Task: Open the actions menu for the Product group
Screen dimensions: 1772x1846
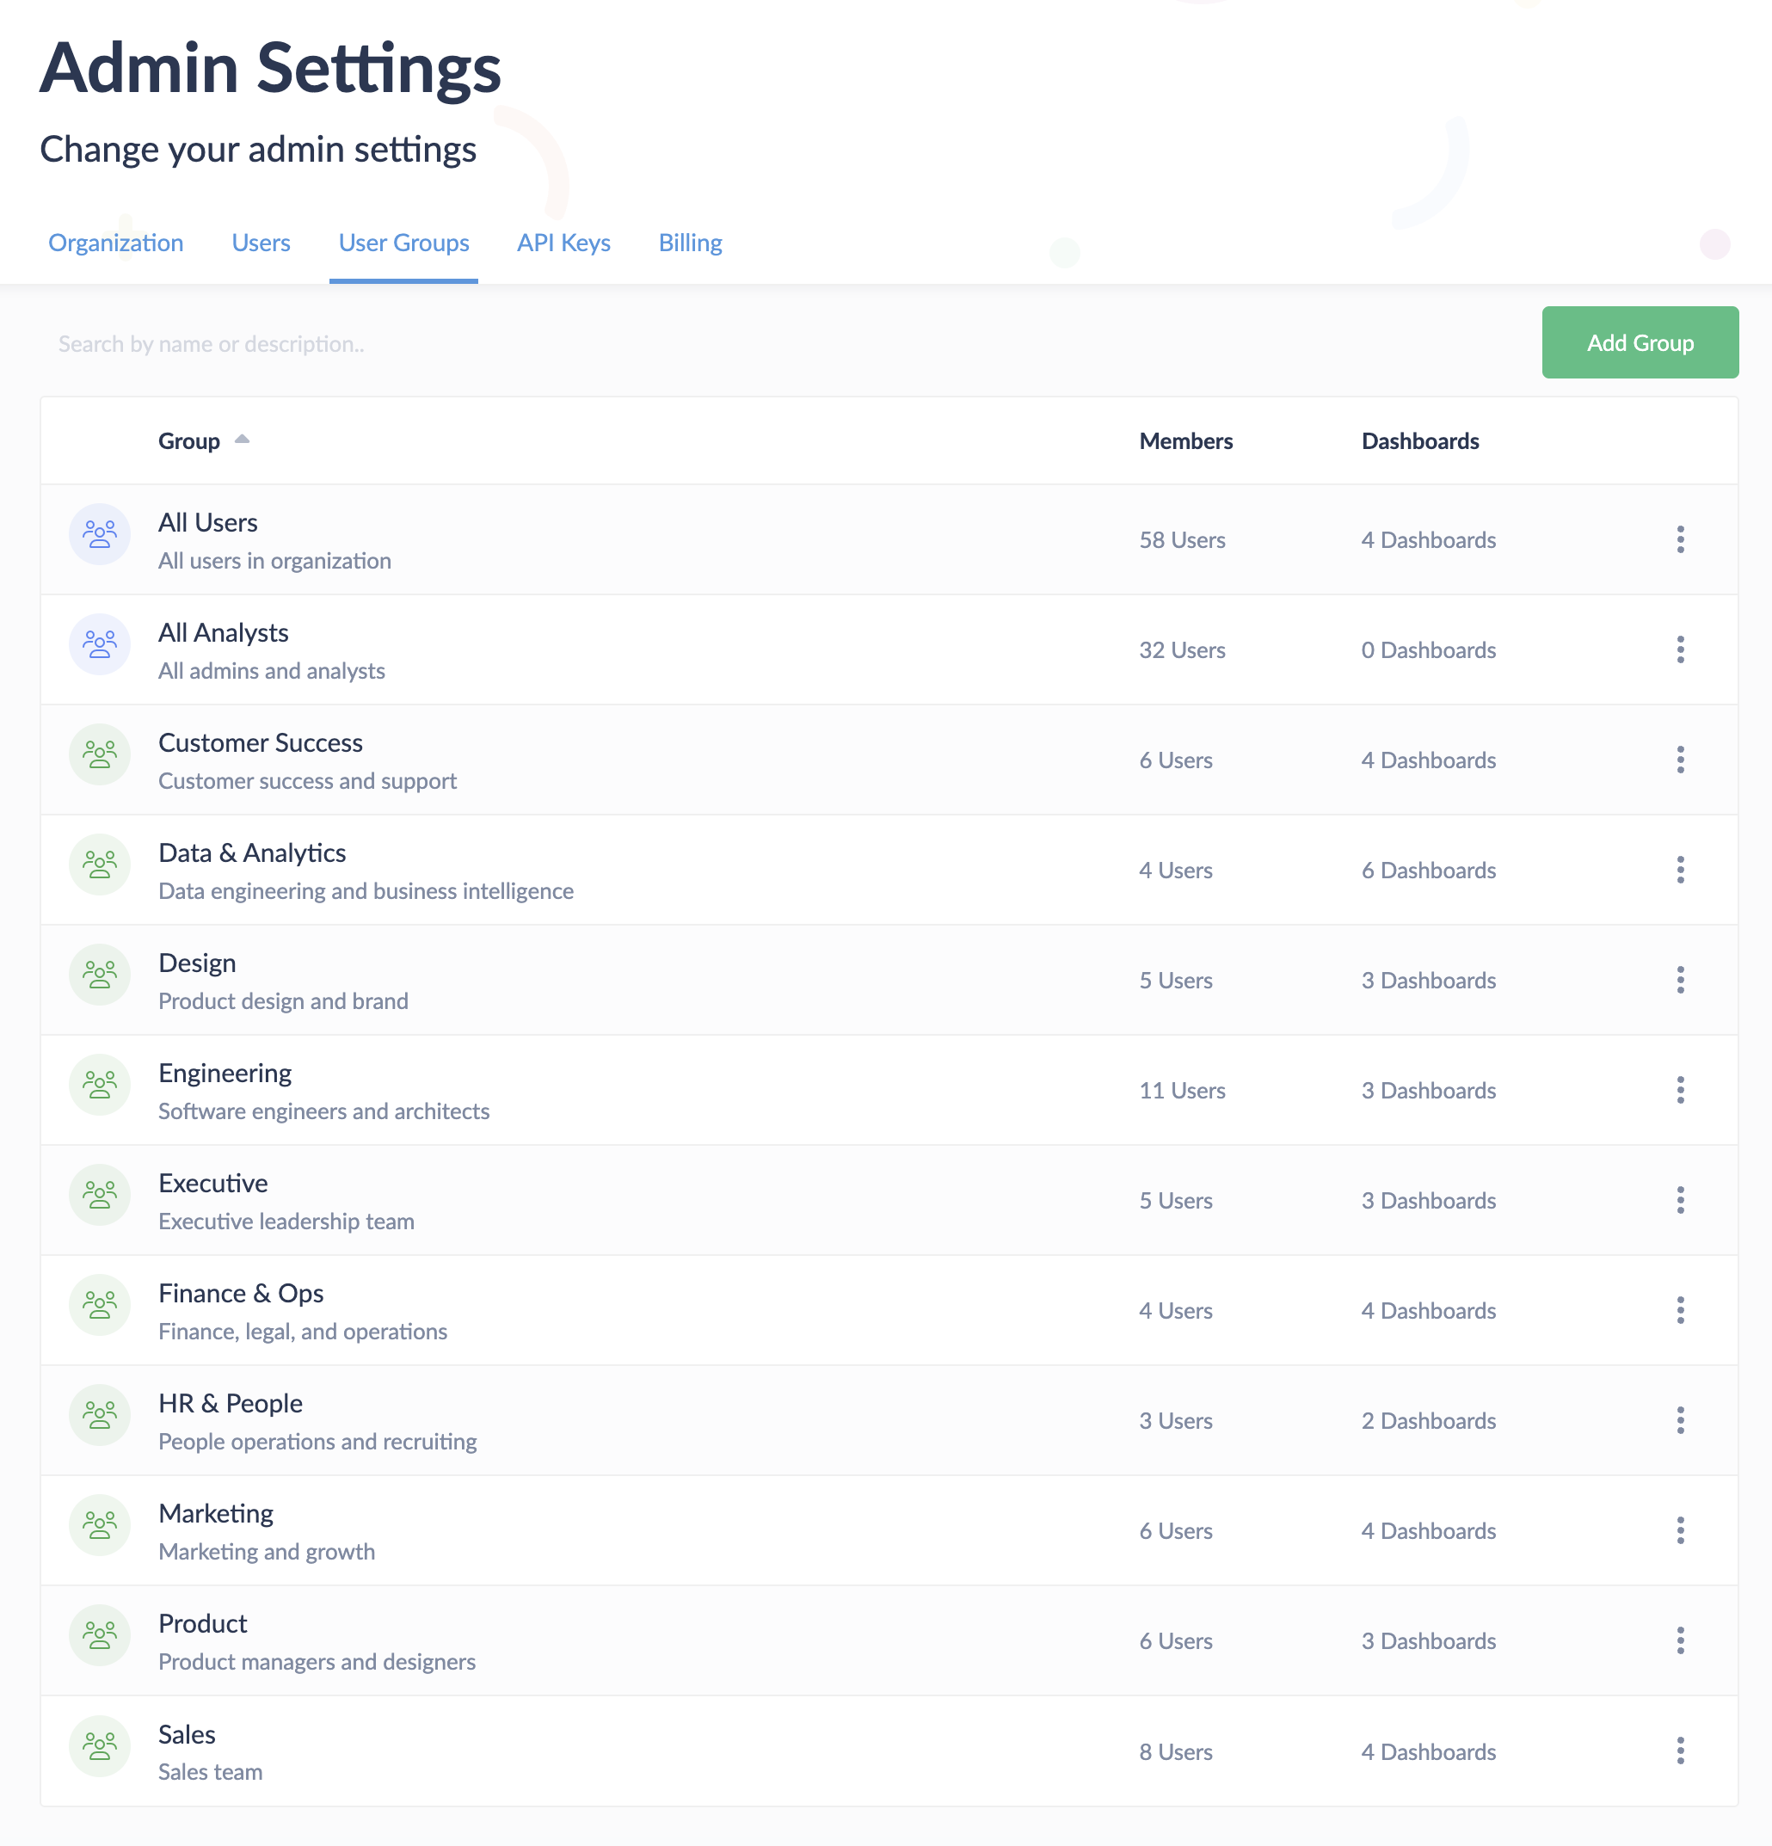Action: pos(1681,1640)
